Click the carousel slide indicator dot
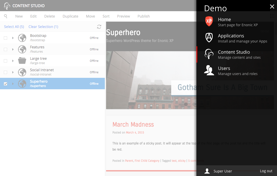Viewport: 277px width, 176px height. (186, 104)
